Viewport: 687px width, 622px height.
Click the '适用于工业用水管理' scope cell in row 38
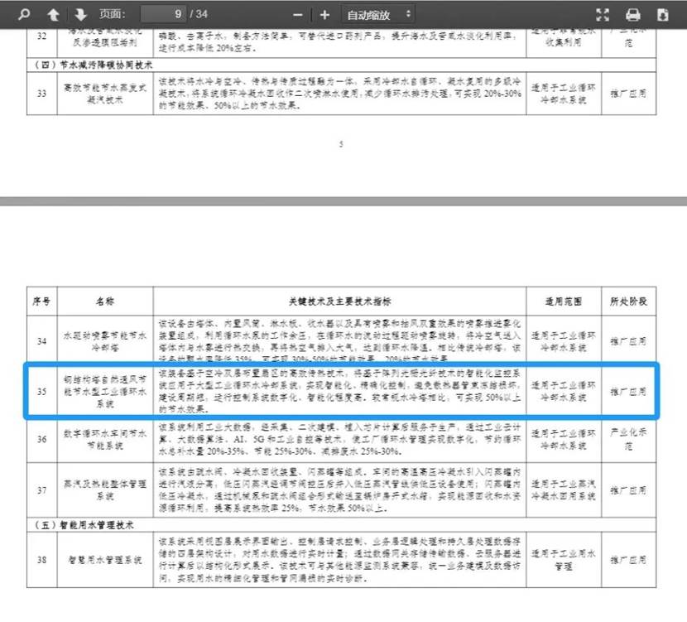(x=564, y=560)
